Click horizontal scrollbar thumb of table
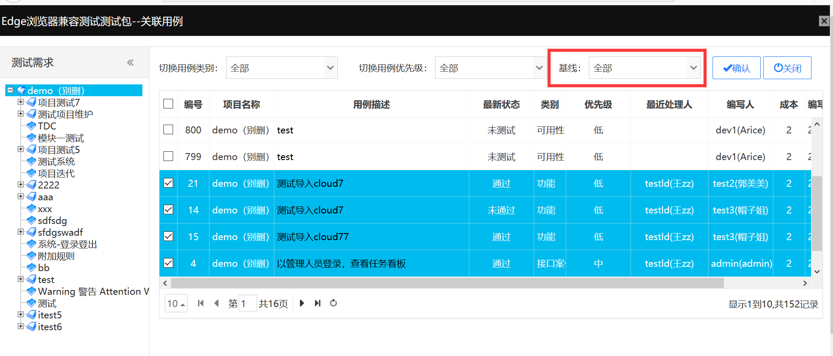Screen dimensions: 833x356 447,283
